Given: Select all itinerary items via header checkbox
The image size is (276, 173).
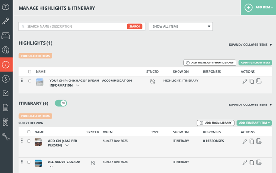Looking at the screenshot, I should point(29,132).
